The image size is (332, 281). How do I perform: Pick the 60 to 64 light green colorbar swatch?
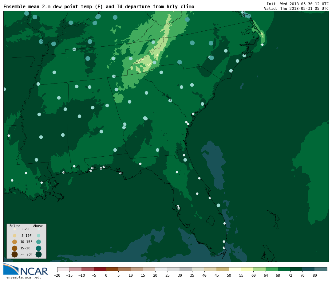coord(259,269)
